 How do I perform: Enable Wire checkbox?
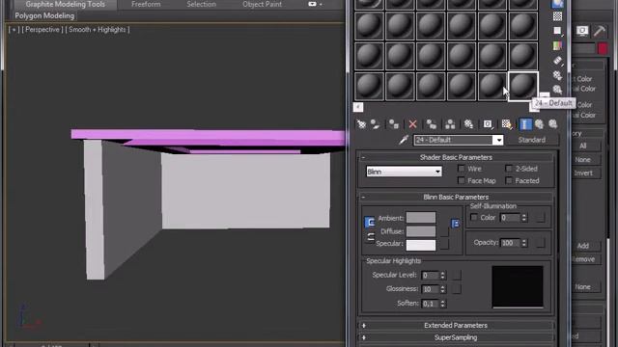click(x=462, y=169)
